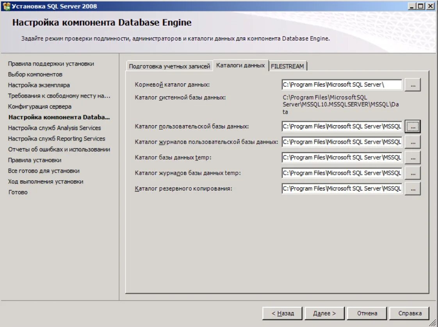Browse for Корневой каталог данных folder

[413, 85]
